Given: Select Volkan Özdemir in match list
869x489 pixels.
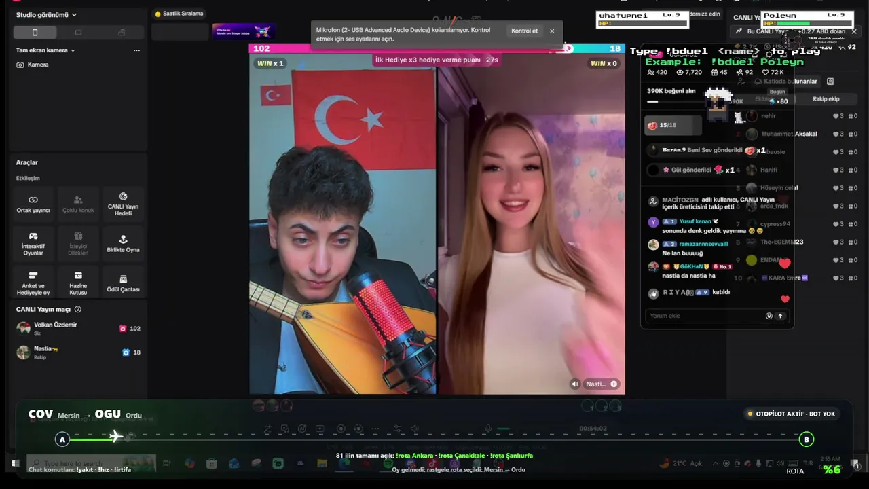Looking at the screenshot, I should [x=78, y=329].
